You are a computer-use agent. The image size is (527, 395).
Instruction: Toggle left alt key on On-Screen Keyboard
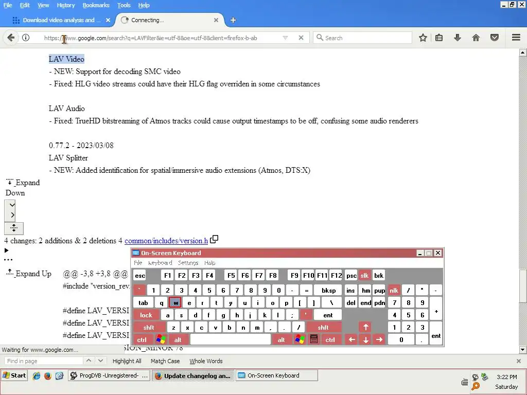coord(178,339)
